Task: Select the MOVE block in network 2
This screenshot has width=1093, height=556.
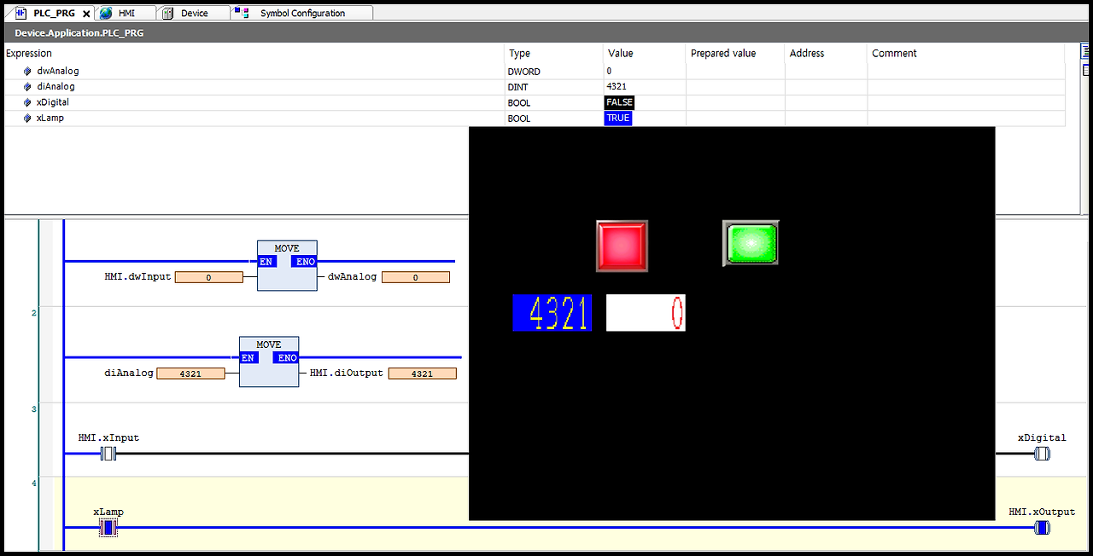Action: coord(269,360)
